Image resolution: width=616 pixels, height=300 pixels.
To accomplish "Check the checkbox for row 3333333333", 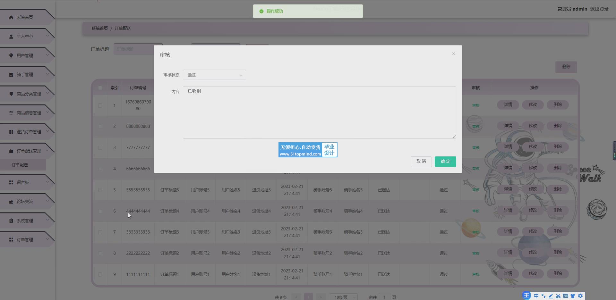I will (x=100, y=232).
